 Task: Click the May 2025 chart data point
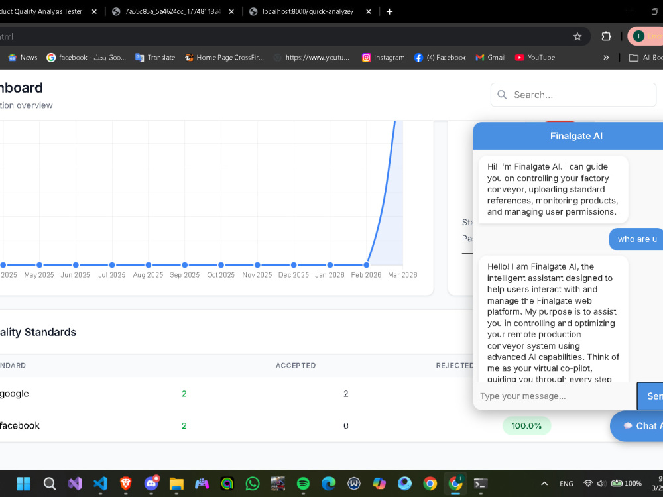(x=39, y=265)
